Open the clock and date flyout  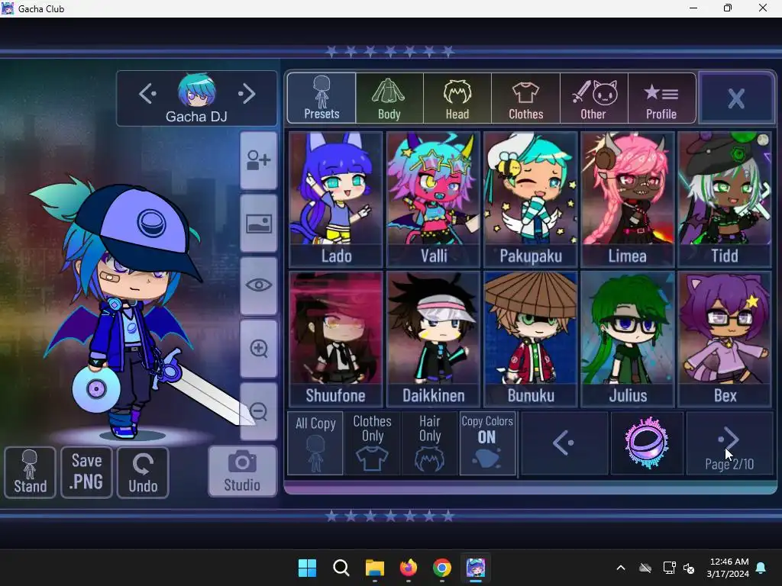(728, 568)
